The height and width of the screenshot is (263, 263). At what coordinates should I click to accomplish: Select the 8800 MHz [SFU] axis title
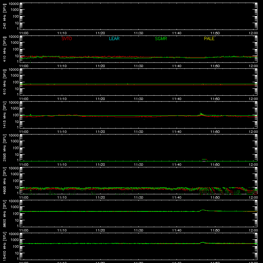(5, 213)
